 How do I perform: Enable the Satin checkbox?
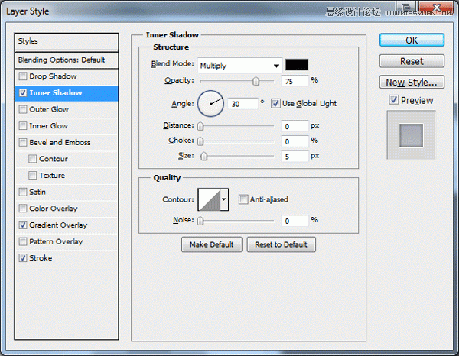22,192
